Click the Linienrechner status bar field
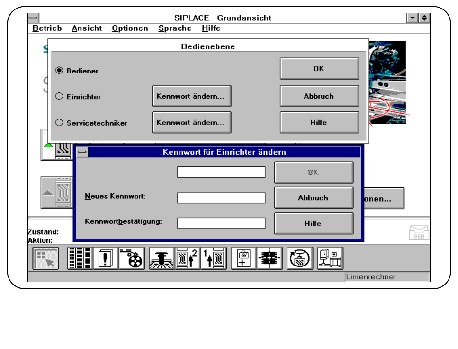Viewport: 458px width, 349px height. click(387, 277)
